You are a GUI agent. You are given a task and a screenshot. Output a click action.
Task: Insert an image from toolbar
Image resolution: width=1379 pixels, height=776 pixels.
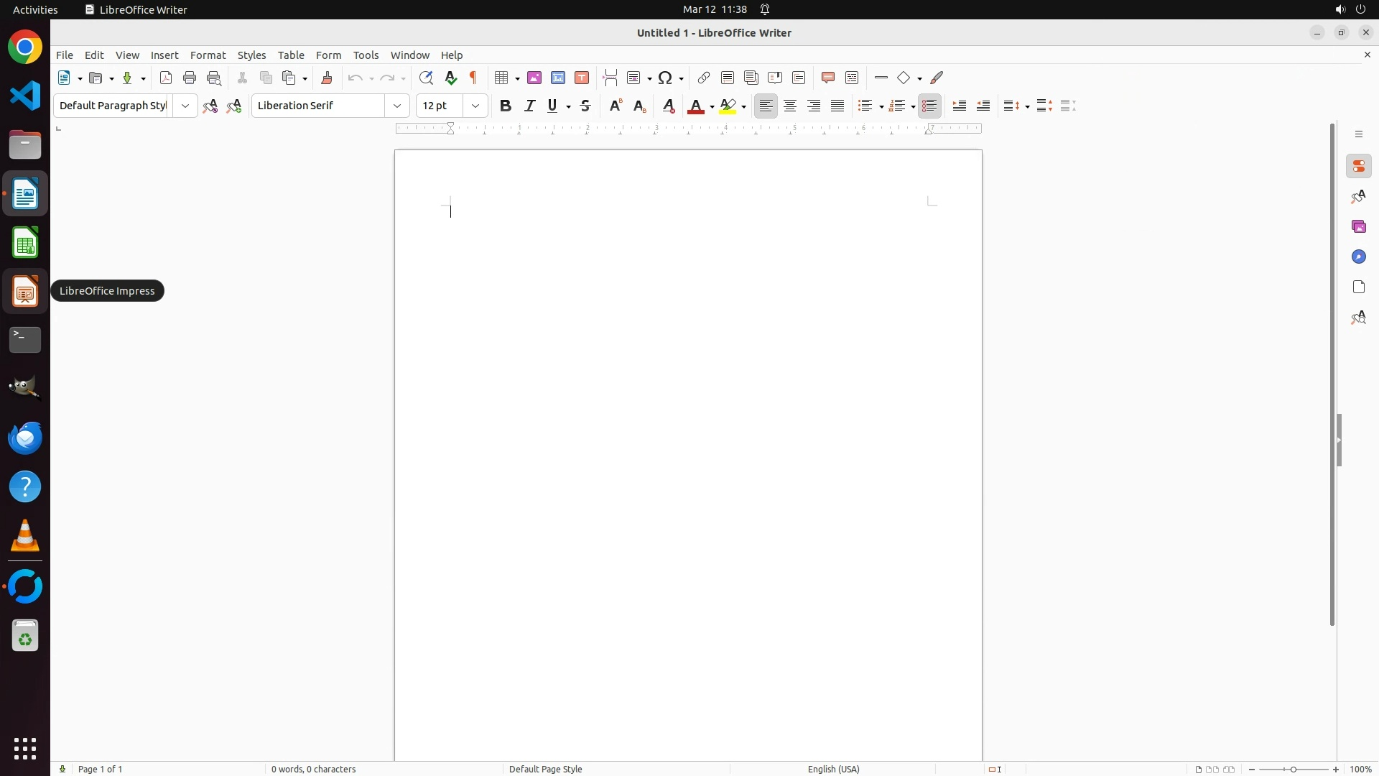(x=534, y=78)
